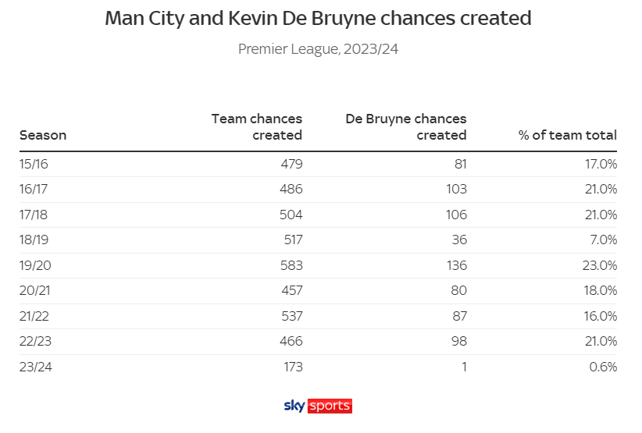642x433 pixels.
Task: Click the chart title Man City and Kevin De Bruyne
Action: [318, 19]
